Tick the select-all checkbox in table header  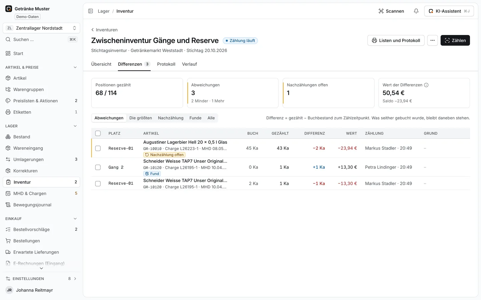pyautogui.click(x=98, y=133)
